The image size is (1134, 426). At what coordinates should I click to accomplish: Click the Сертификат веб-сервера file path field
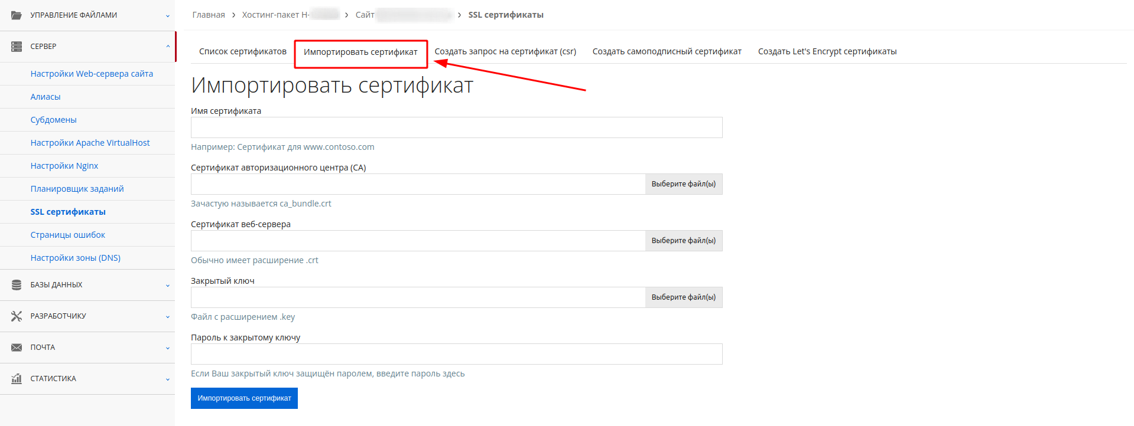pos(418,241)
